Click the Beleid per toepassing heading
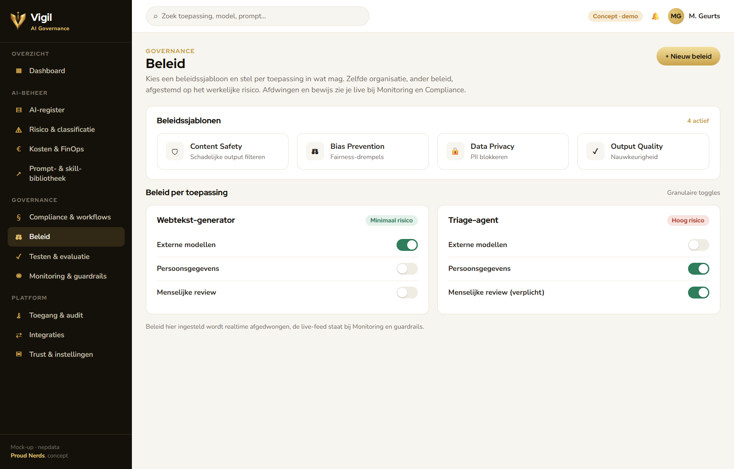Image resolution: width=734 pixels, height=469 pixels. [186, 193]
